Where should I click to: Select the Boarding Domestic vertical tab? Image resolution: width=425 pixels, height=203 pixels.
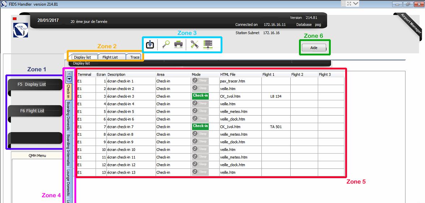(x=68, y=116)
